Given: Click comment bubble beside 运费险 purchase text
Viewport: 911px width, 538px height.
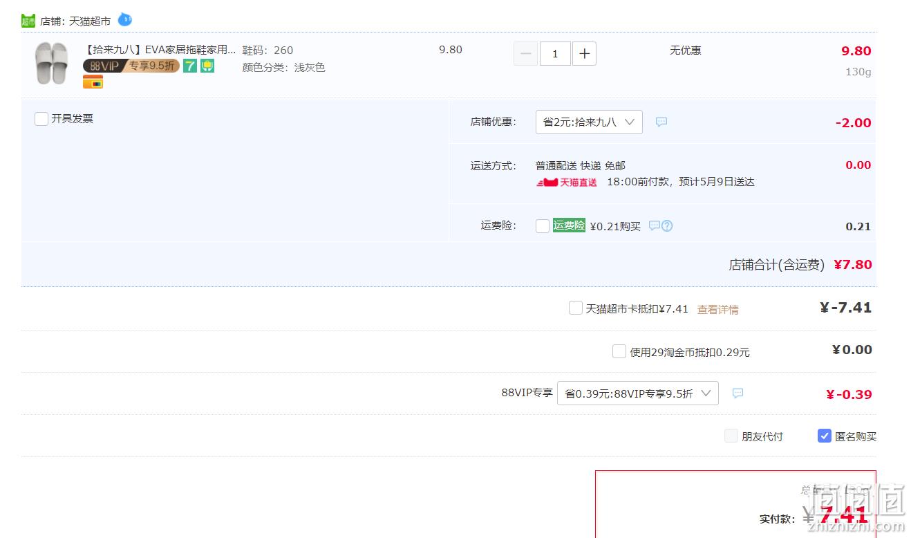Looking at the screenshot, I should [654, 225].
